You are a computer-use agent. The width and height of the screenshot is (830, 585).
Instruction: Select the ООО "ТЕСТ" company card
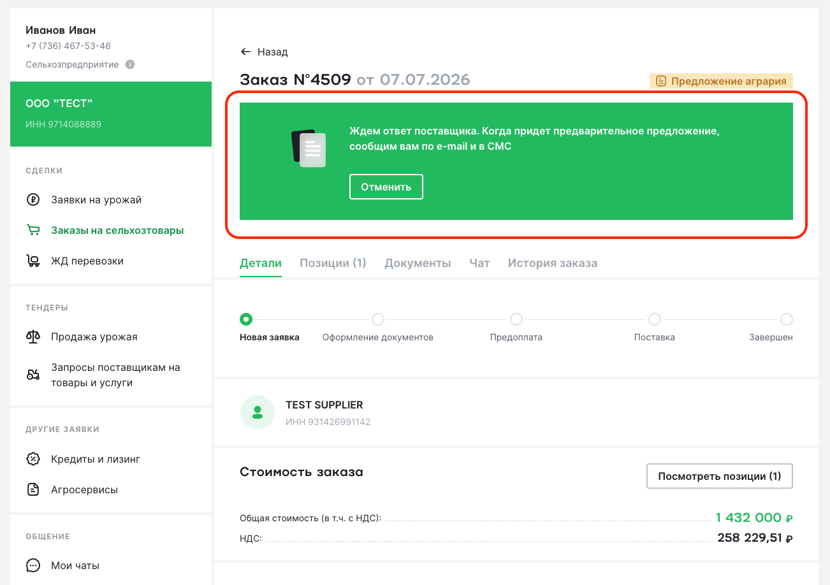tap(111, 114)
